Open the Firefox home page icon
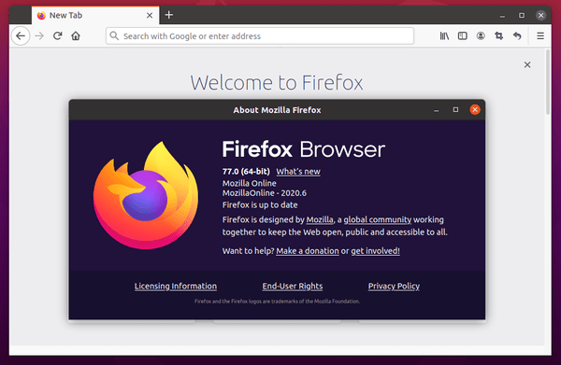This screenshot has width=561, height=365. pyautogui.click(x=76, y=35)
